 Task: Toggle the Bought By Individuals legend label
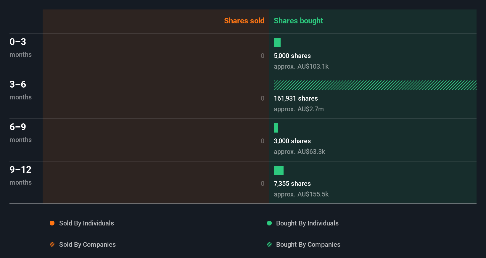(x=307, y=223)
